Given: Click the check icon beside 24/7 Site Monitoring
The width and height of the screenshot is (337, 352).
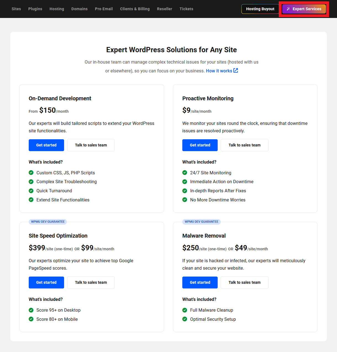Looking at the screenshot, I should point(185,173).
